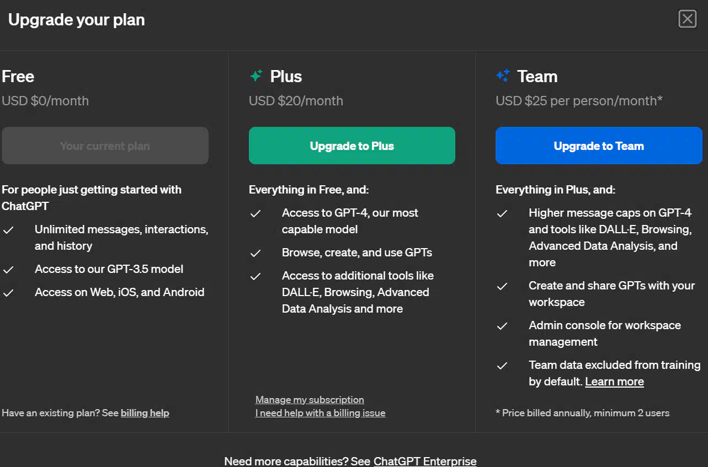Click the Free plan heading
708x467 pixels.
(x=18, y=76)
